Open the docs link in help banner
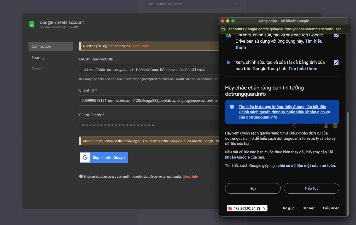356x225 pixels. pyautogui.click(x=141, y=46)
